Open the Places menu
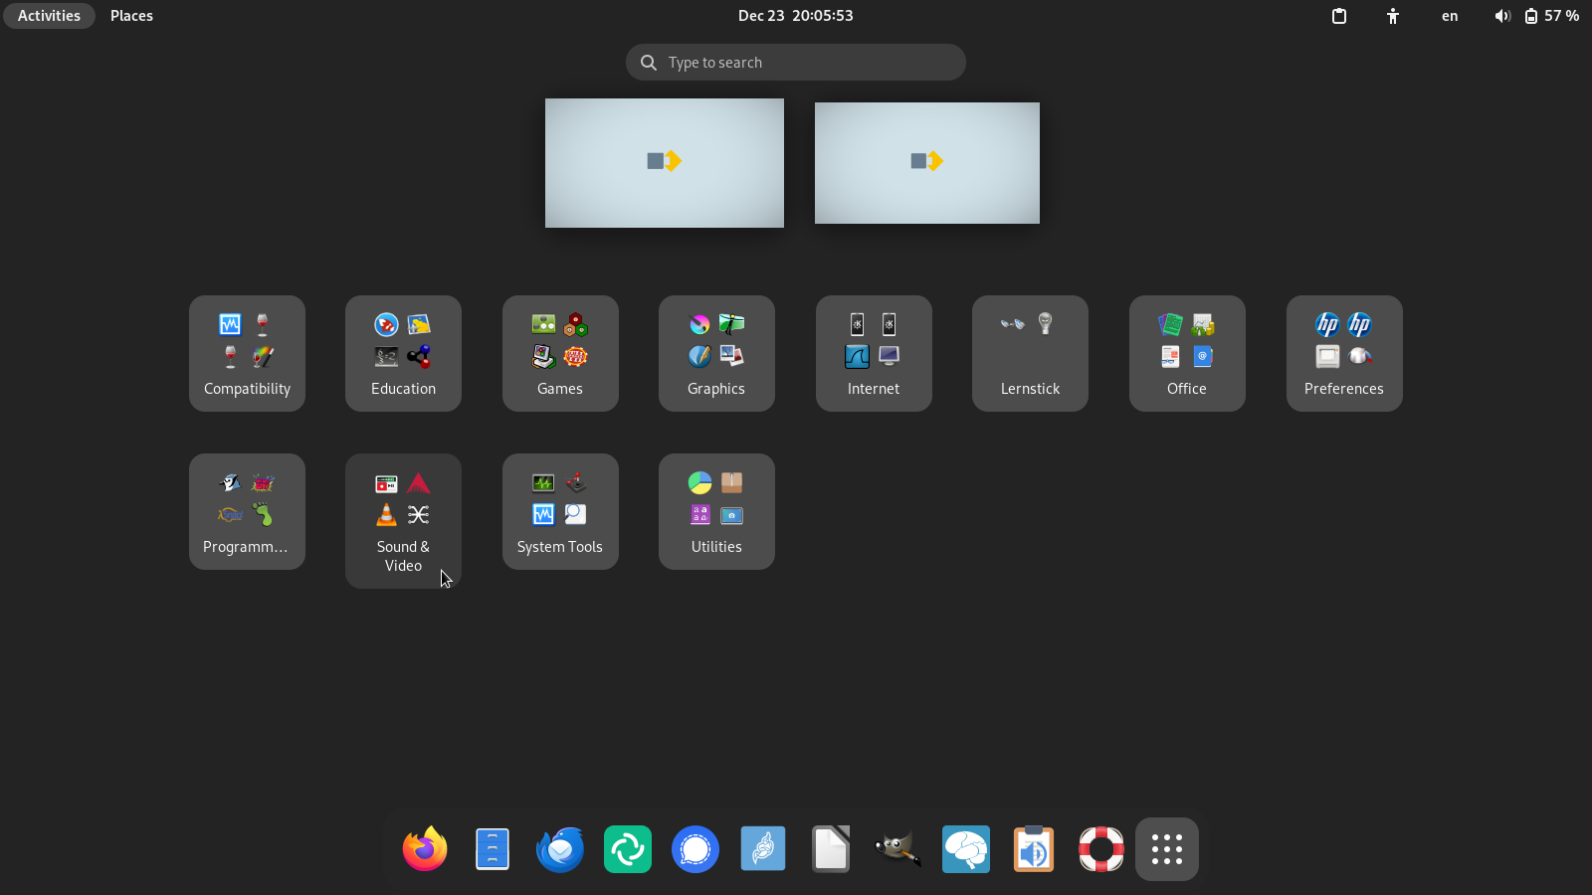The width and height of the screenshot is (1592, 895). tap(131, 16)
